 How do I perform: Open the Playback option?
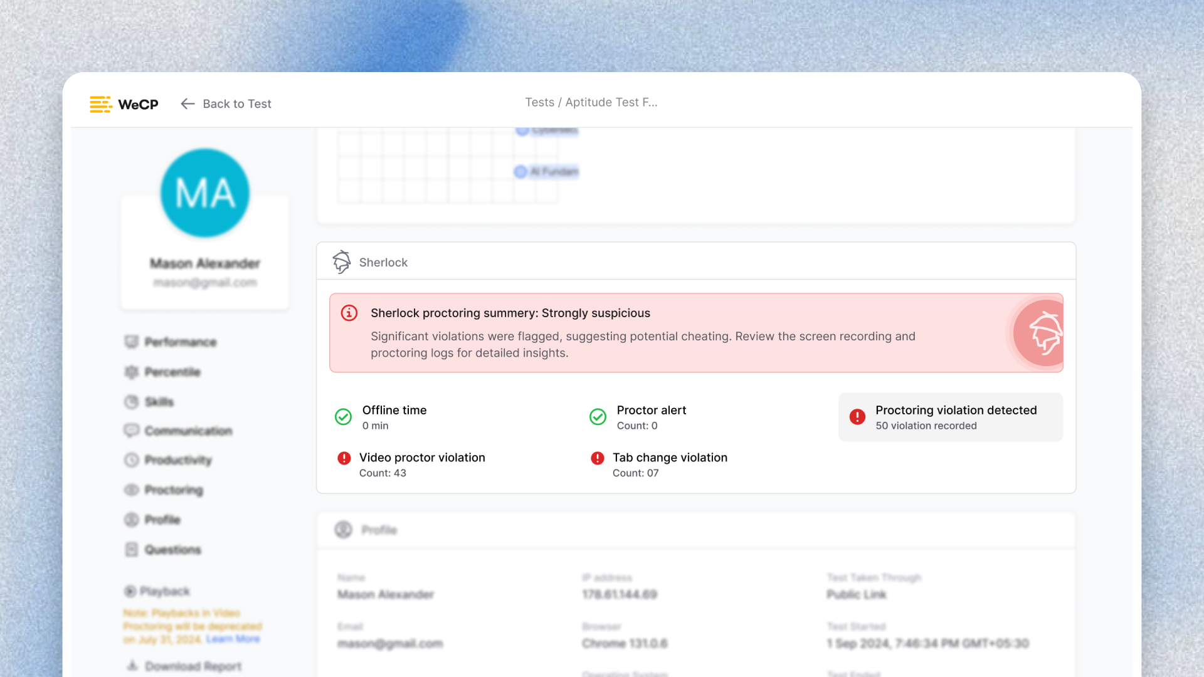(x=164, y=591)
